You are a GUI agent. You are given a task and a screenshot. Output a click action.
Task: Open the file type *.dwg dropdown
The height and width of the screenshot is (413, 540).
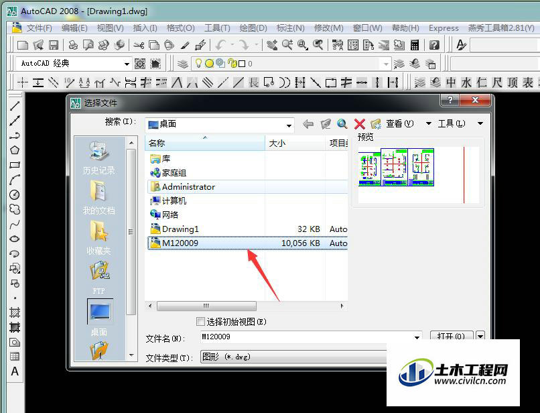click(293, 357)
